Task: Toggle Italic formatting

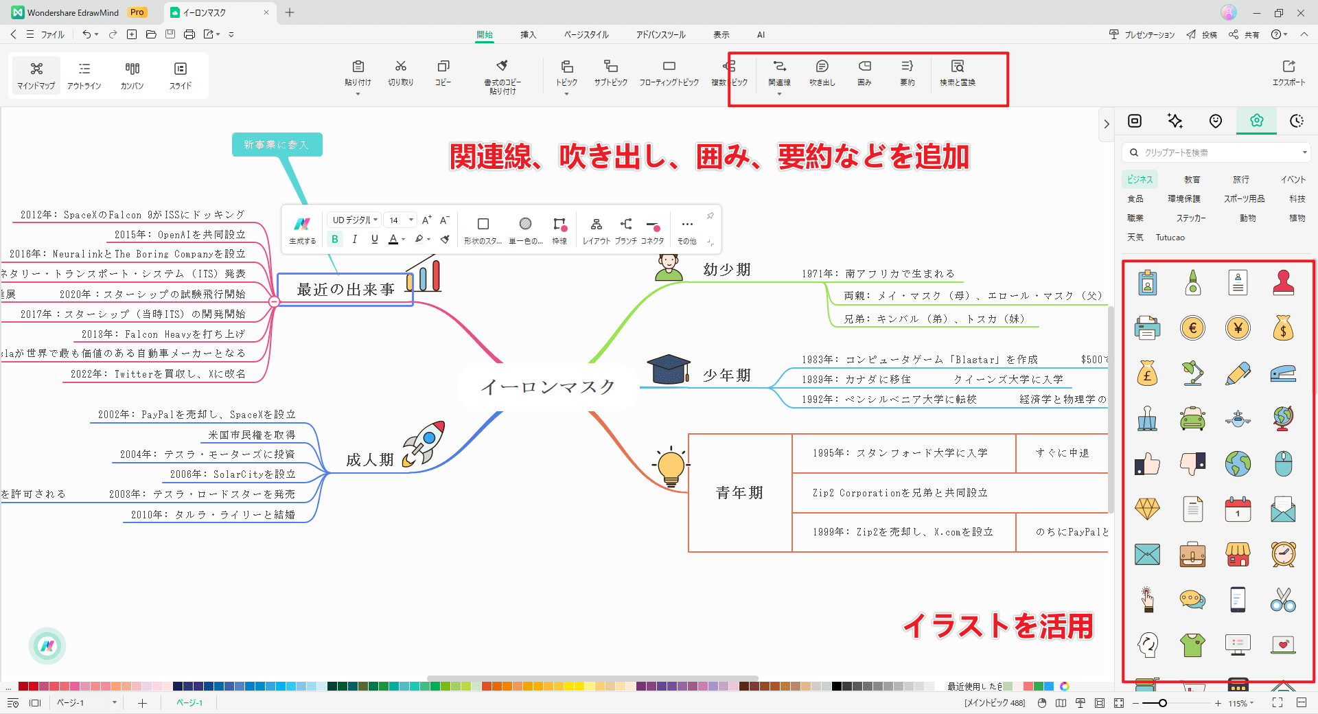Action: click(x=354, y=239)
